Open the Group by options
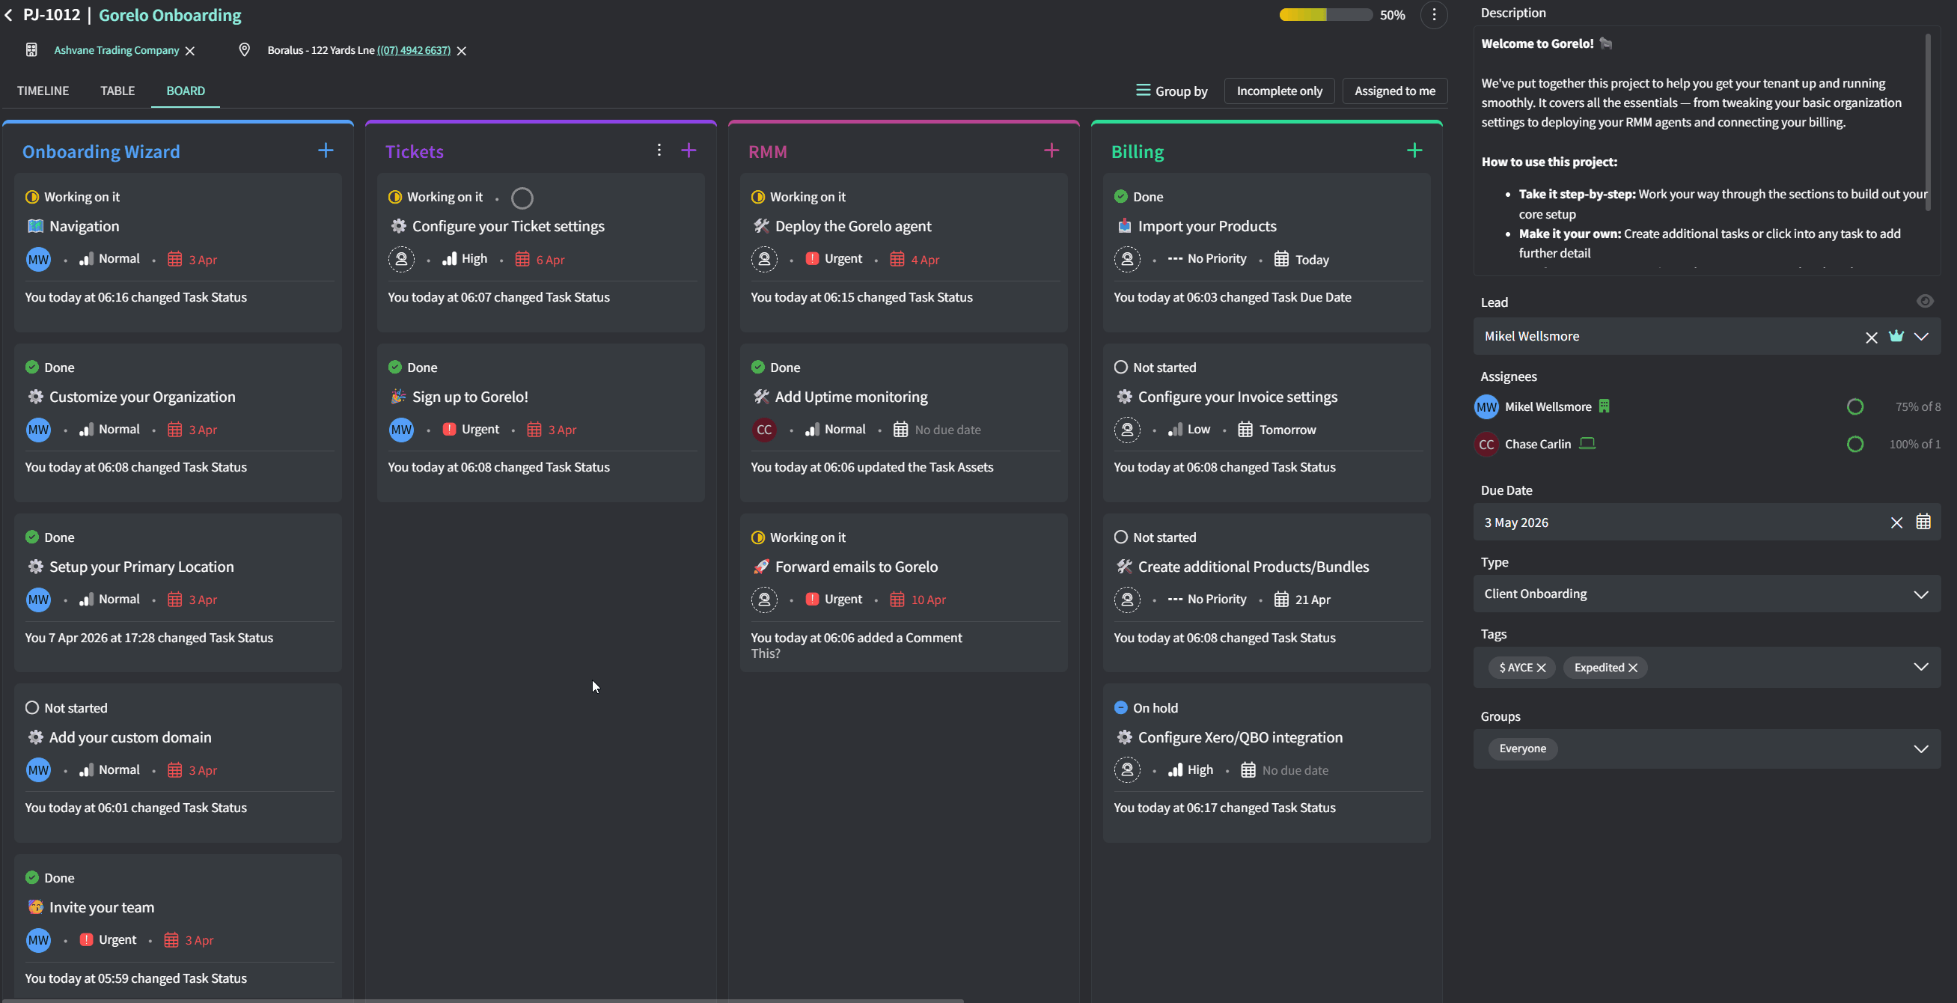1957x1003 pixels. tap(1170, 91)
